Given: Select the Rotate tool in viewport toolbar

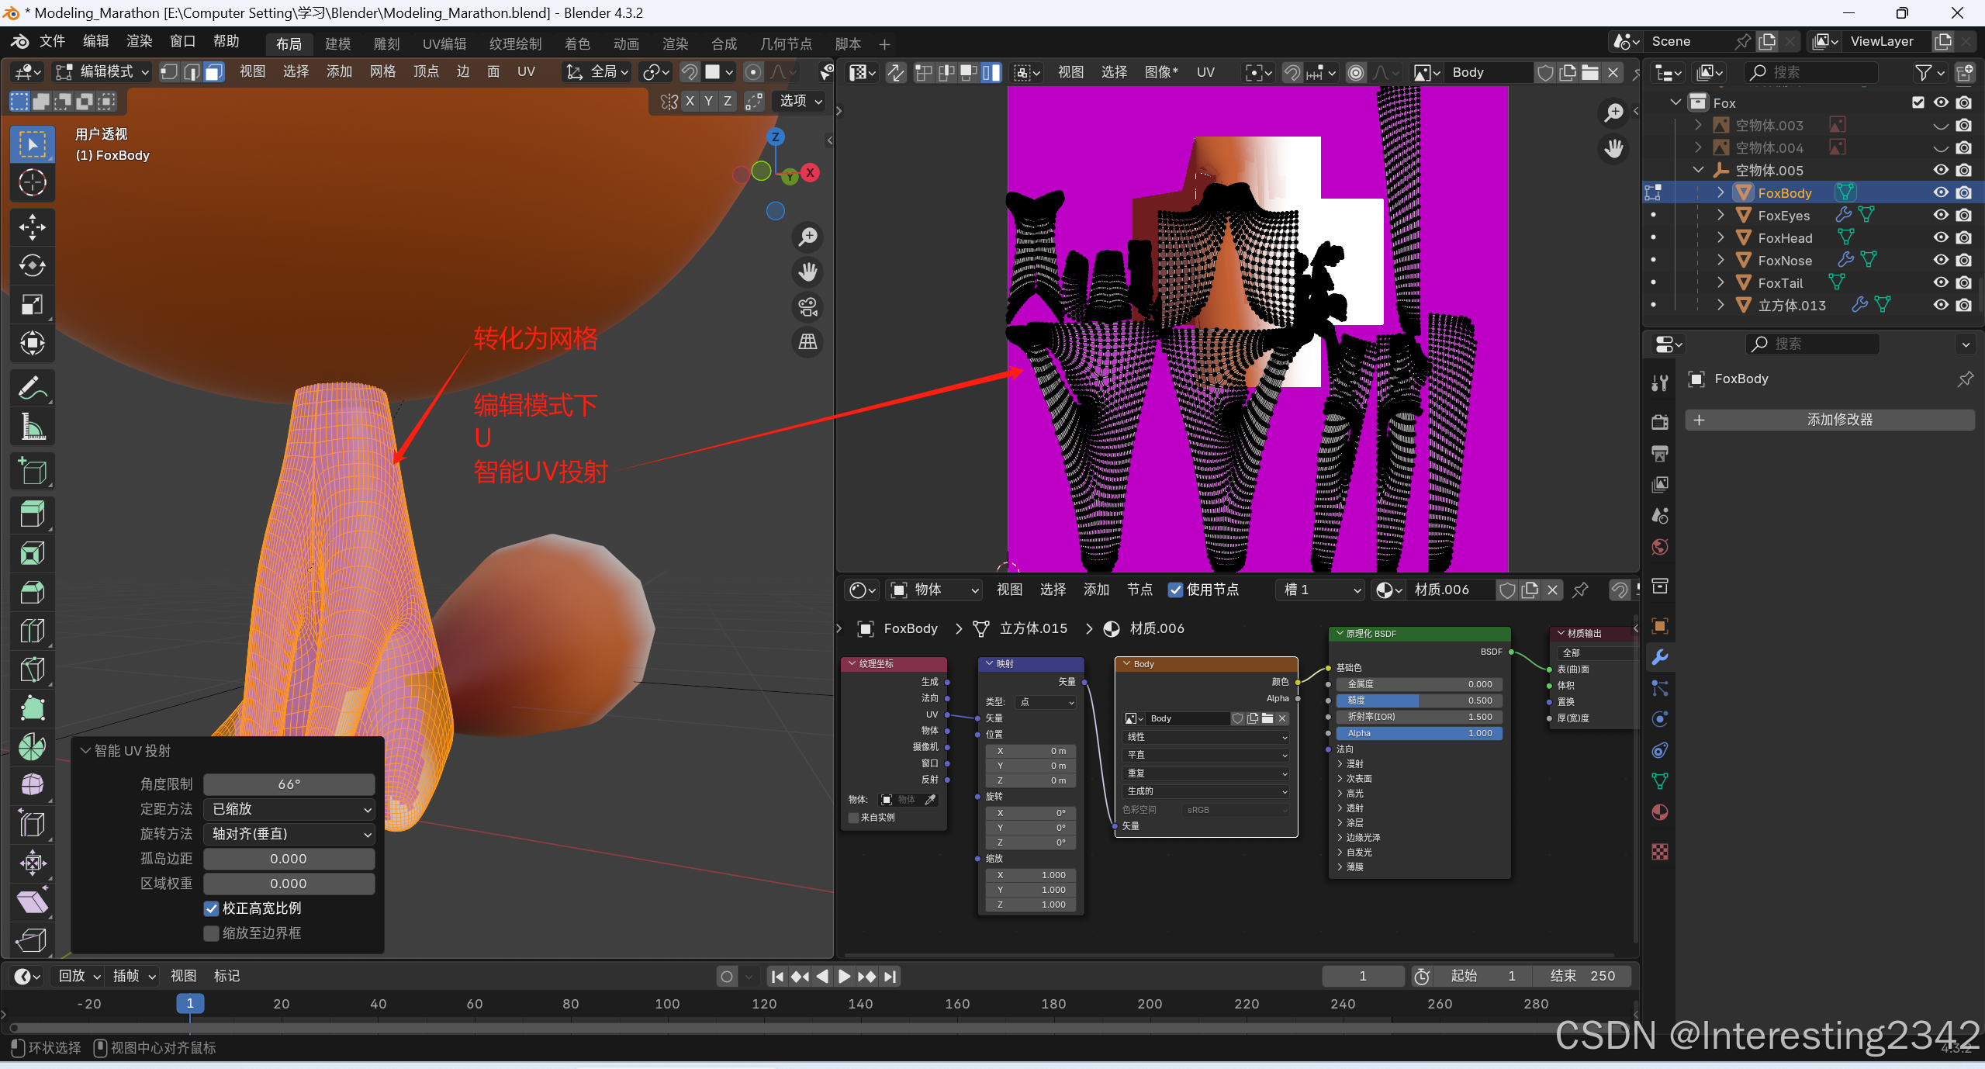Looking at the screenshot, I should coord(32,266).
